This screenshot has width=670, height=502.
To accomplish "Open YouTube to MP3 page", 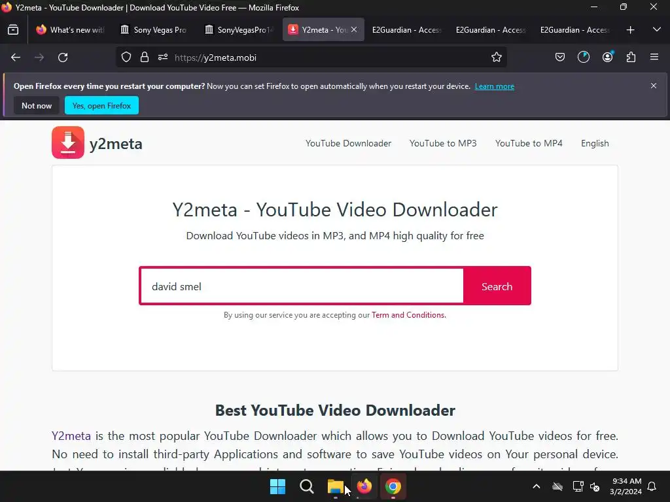I will coord(443,143).
